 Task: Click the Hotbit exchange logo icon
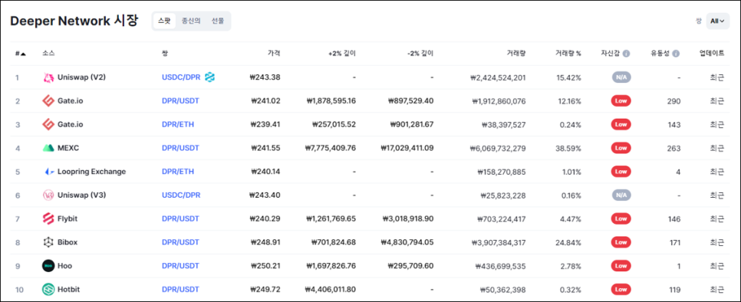[48, 290]
